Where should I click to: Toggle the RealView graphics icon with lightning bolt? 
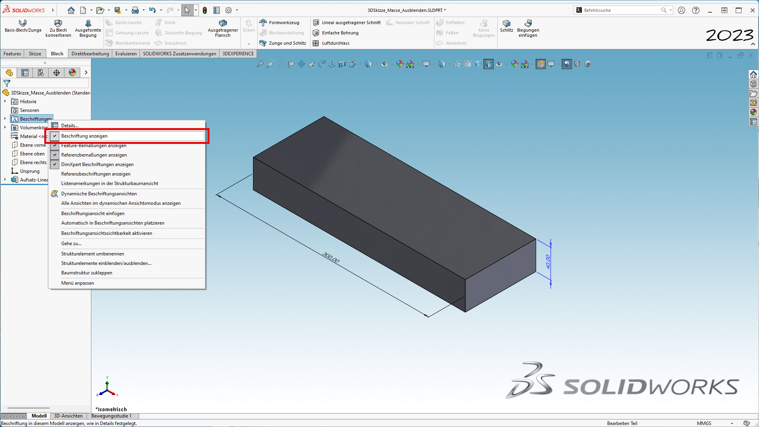pyautogui.click(x=541, y=64)
